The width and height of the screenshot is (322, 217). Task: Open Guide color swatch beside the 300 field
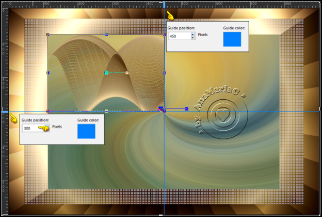86,131
